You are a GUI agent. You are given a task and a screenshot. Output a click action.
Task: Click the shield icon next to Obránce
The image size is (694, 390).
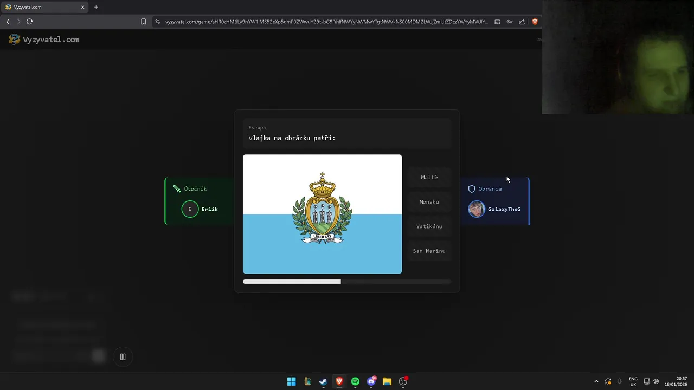(472, 189)
